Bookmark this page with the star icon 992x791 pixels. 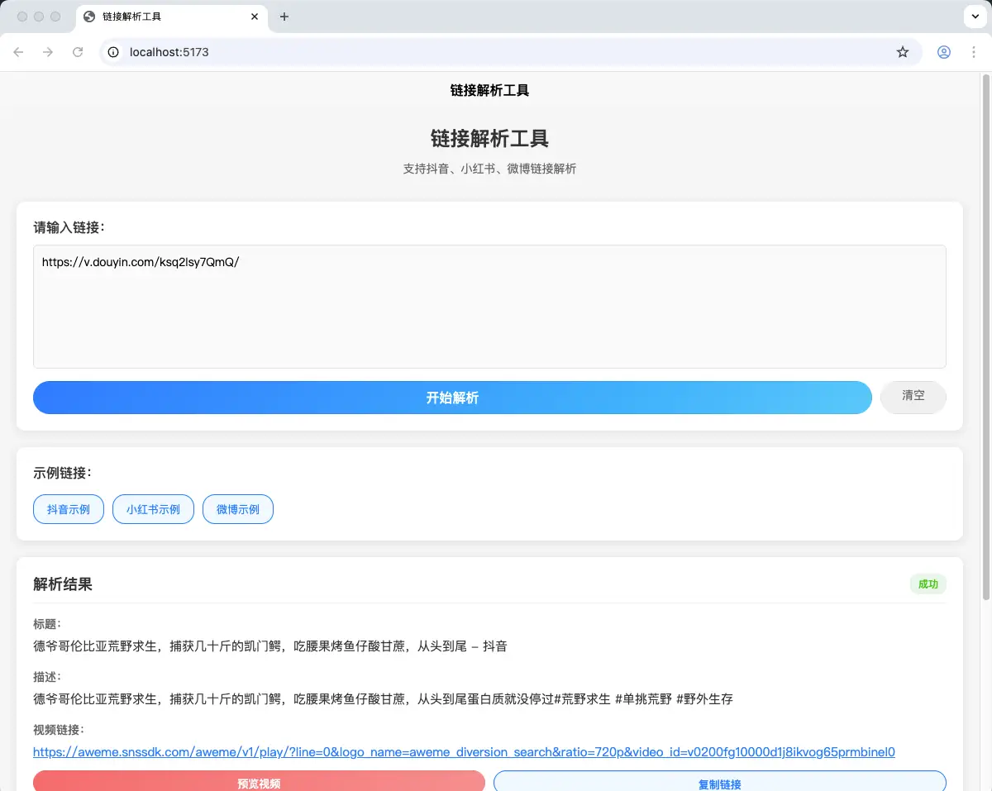click(903, 52)
